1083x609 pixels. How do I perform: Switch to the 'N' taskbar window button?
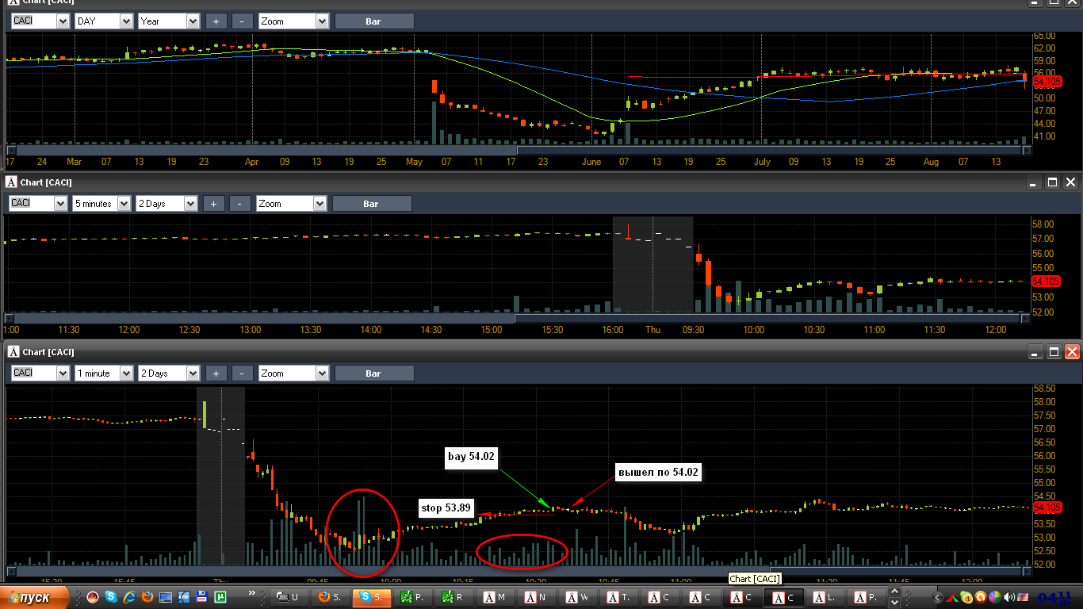[537, 597]
